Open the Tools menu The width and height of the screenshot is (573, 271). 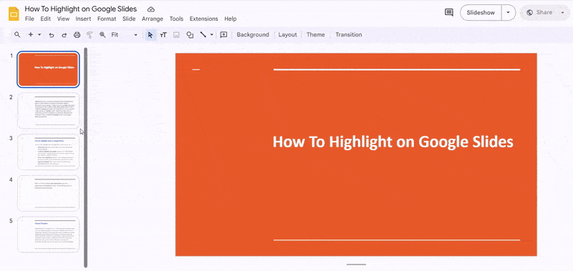tap(176, 19)
